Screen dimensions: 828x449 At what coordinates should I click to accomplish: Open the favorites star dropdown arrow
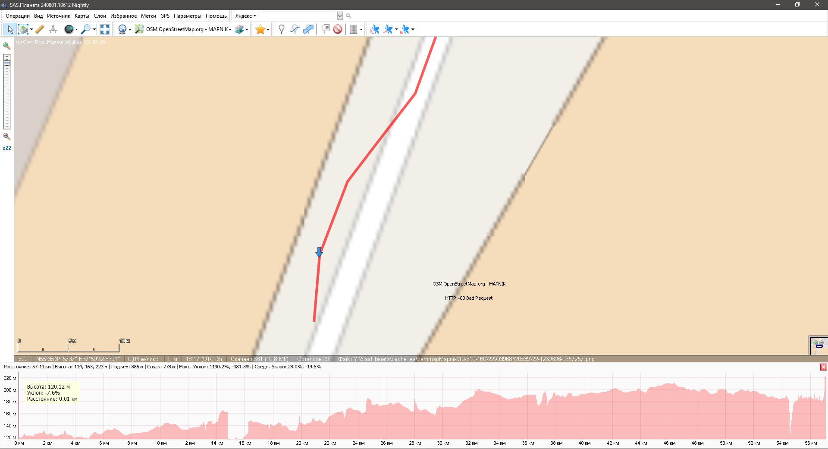(x=268, y=30)
